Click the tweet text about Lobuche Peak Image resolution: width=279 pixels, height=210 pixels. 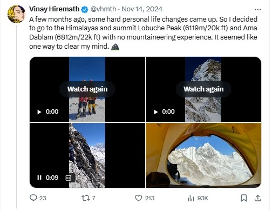click(x=144, y=32)
